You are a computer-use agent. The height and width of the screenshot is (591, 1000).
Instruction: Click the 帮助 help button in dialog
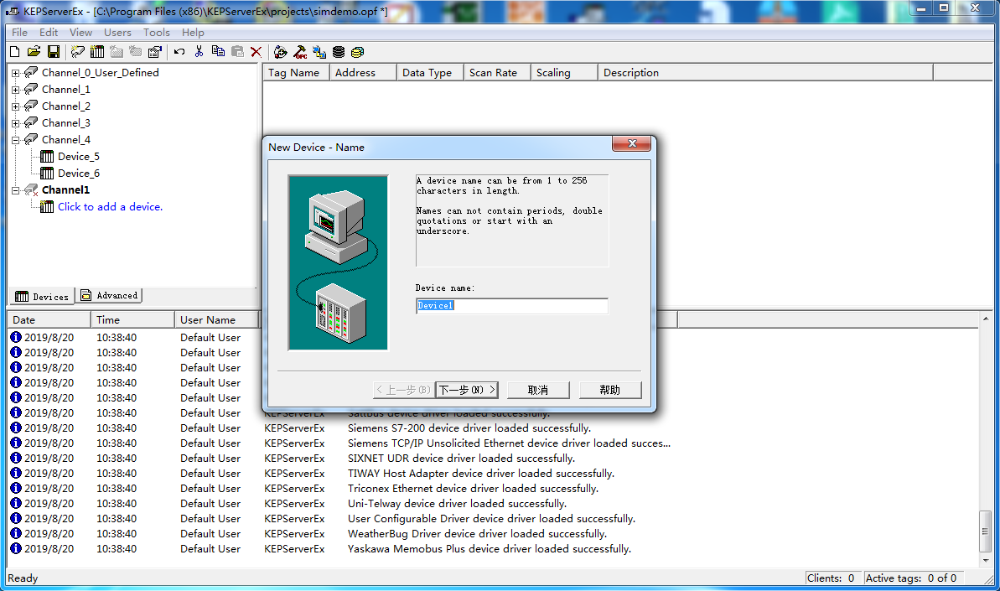[x=609, y=390]
